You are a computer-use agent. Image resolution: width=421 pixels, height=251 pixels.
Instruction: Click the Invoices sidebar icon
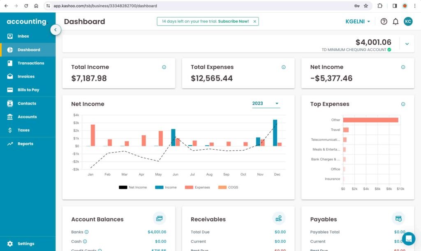10,76
